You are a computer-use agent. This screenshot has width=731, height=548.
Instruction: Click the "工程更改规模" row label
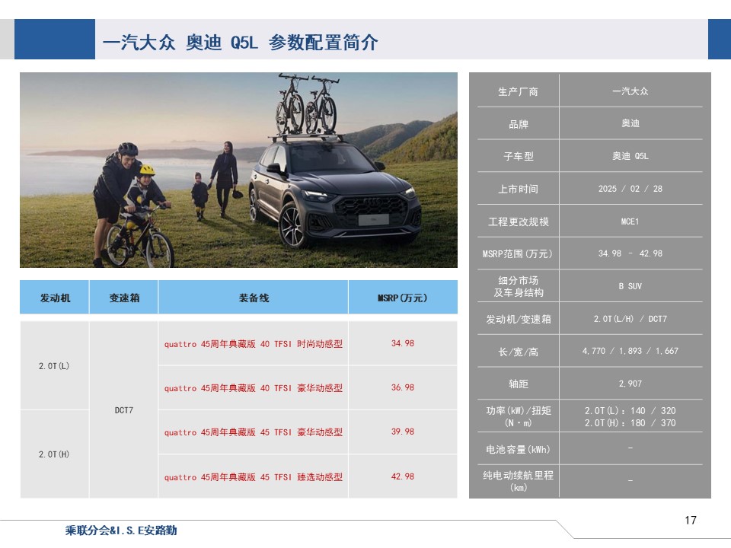[518, 221]
